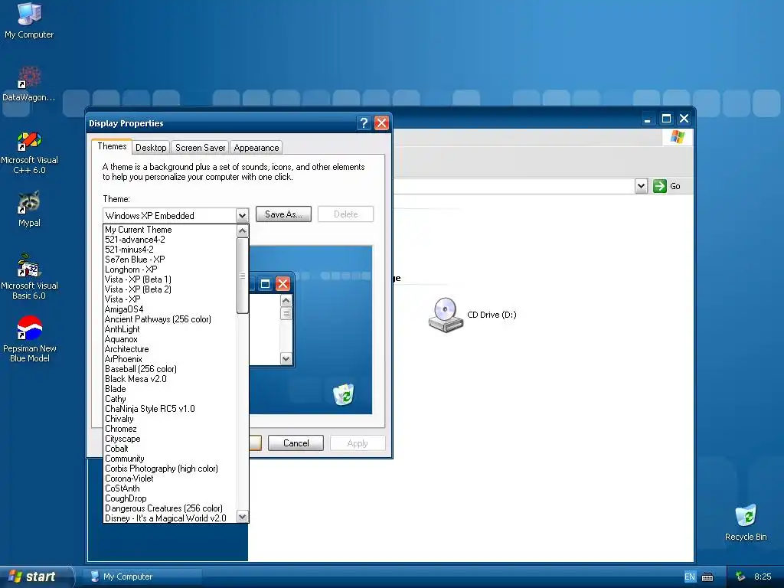Click the help question mark in Display Properties

click(x=364, y=123)
